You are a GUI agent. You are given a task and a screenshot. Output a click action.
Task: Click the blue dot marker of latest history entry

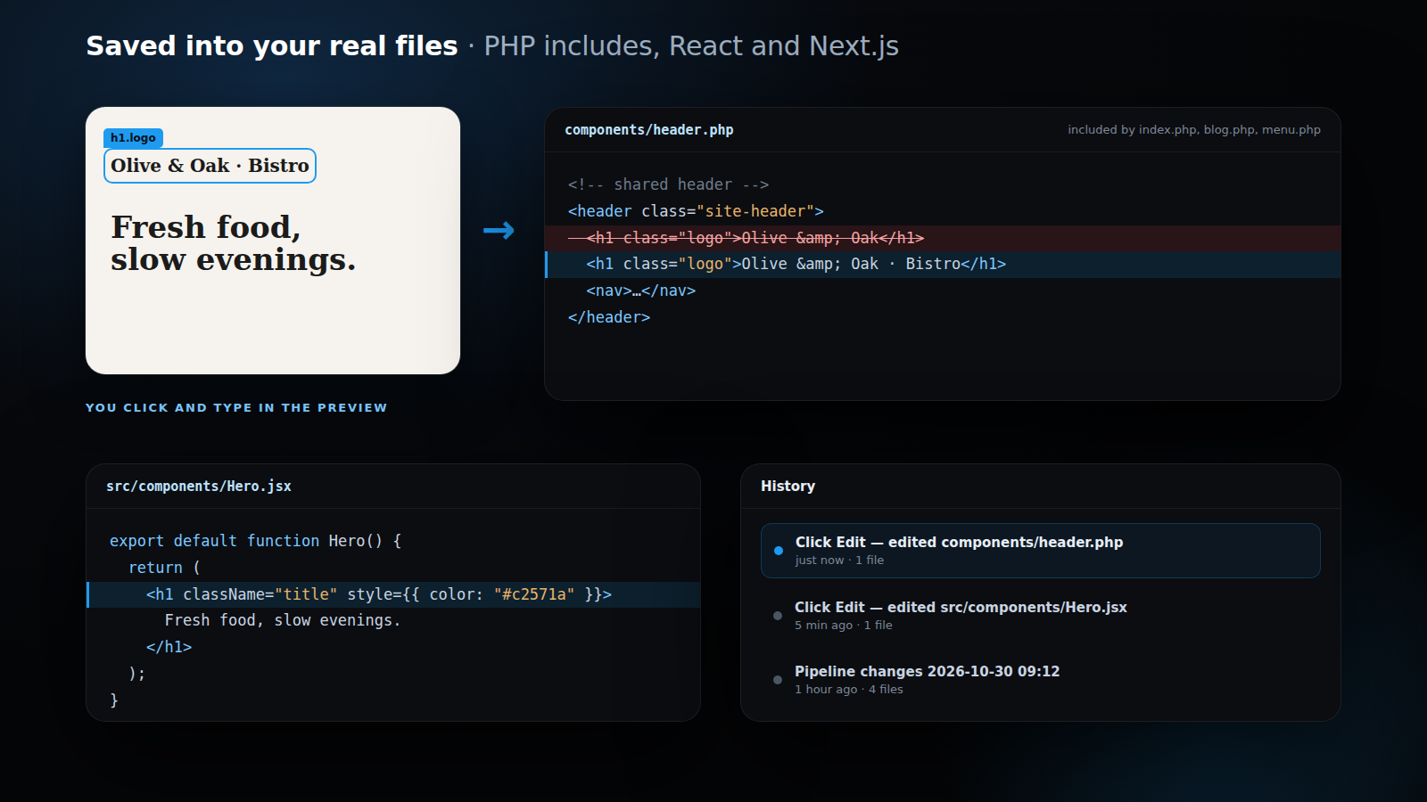(x=779, y=551)
